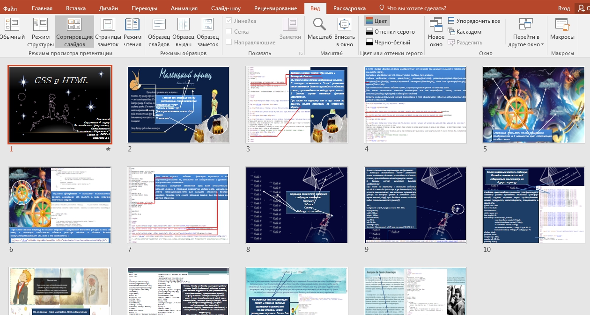590x315 pixels.
Task: Cascade windows (Каскадом)
Action: coord(465,32)
